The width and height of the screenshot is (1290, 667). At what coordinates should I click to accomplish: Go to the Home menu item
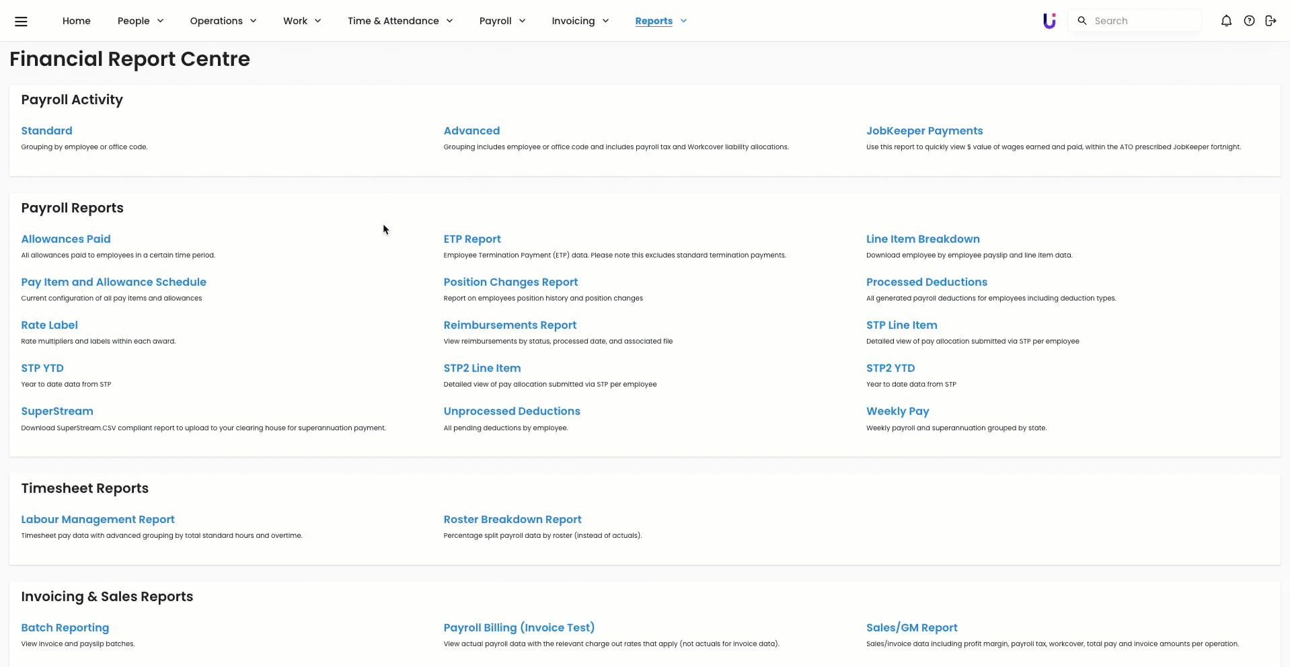click(77, 21)
